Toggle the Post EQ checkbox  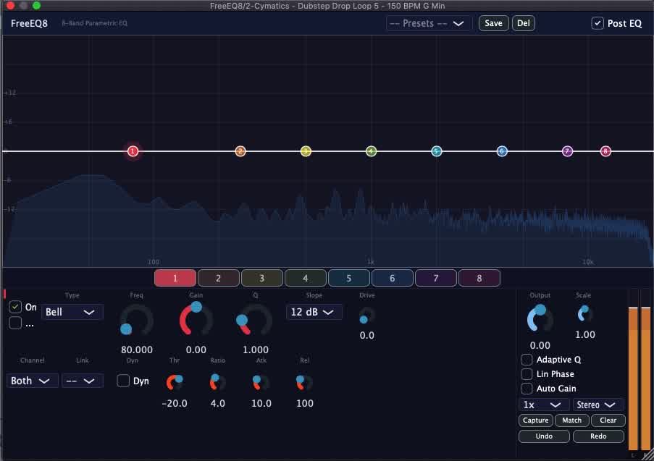pyautogui.click(x=598, y=23)
